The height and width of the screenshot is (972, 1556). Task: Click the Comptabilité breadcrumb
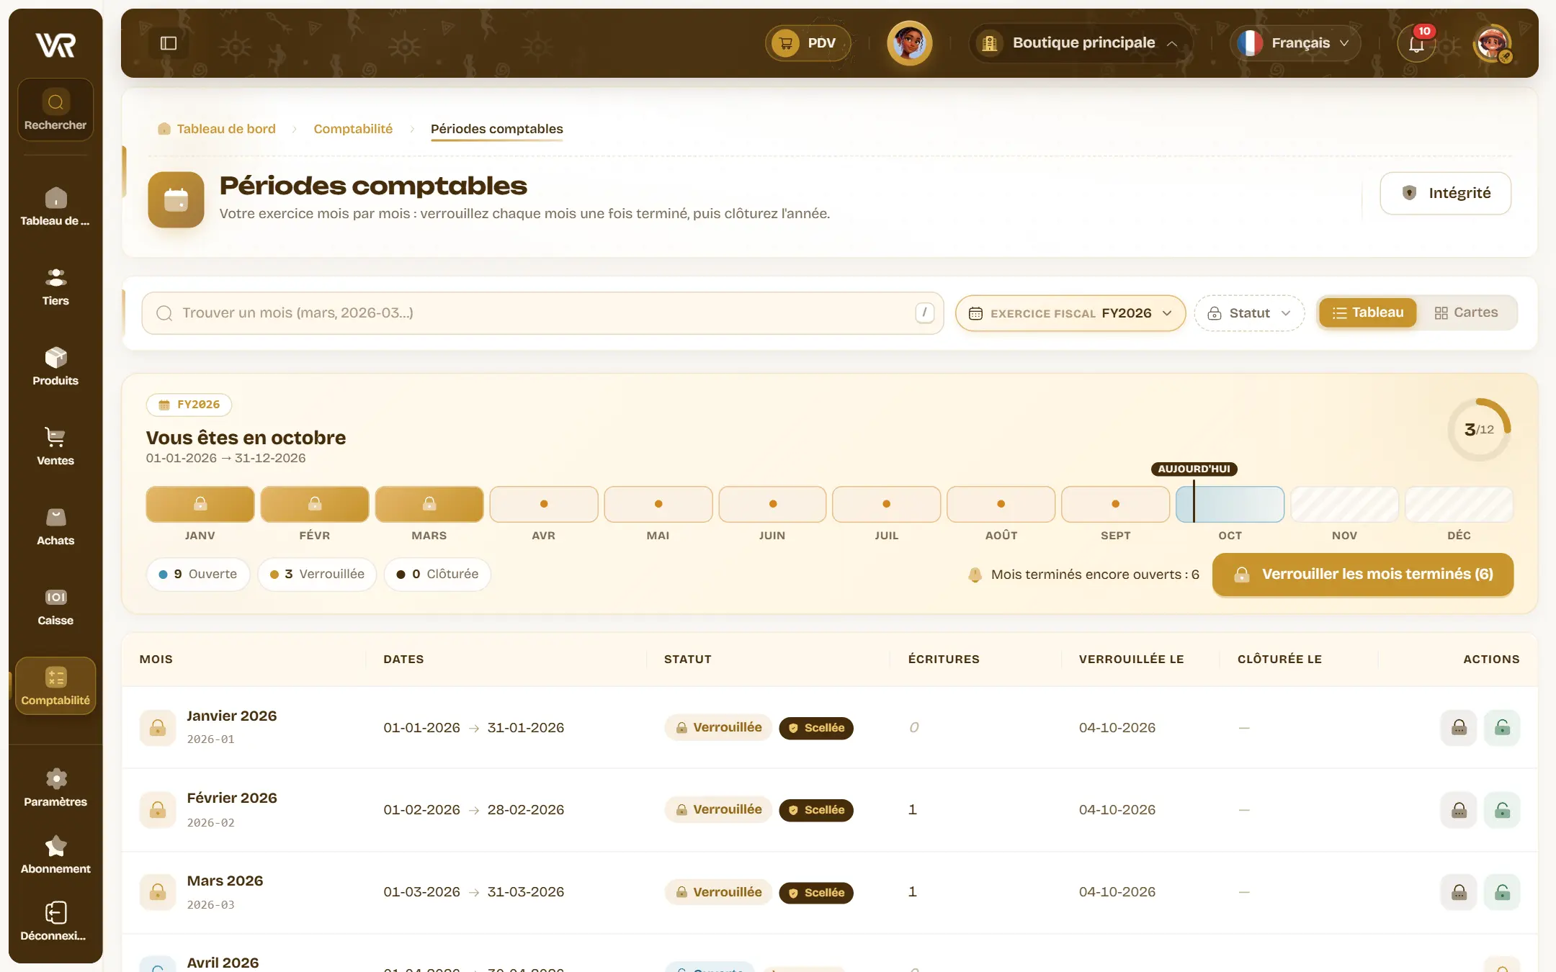pos(353,129)
